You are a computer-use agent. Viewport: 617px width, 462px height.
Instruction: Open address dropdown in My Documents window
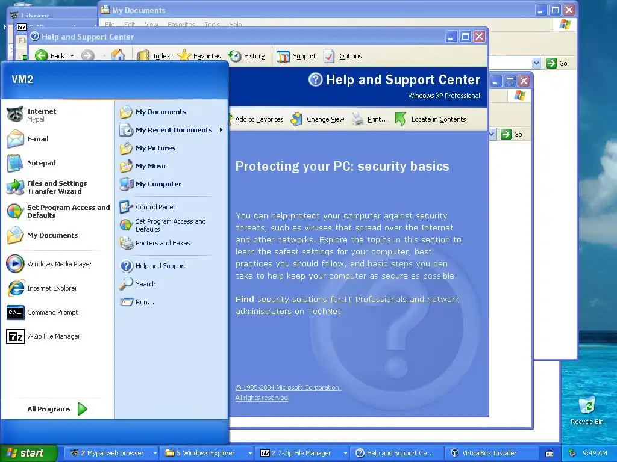(536, 63)
